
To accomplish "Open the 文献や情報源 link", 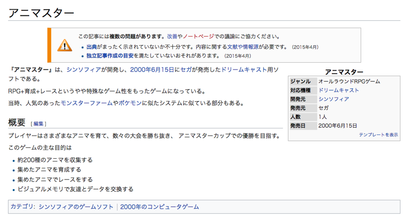I will (243, 47).
